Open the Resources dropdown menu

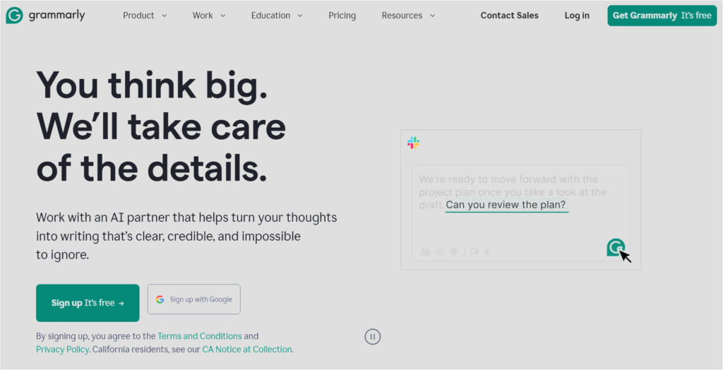point(408,16)
